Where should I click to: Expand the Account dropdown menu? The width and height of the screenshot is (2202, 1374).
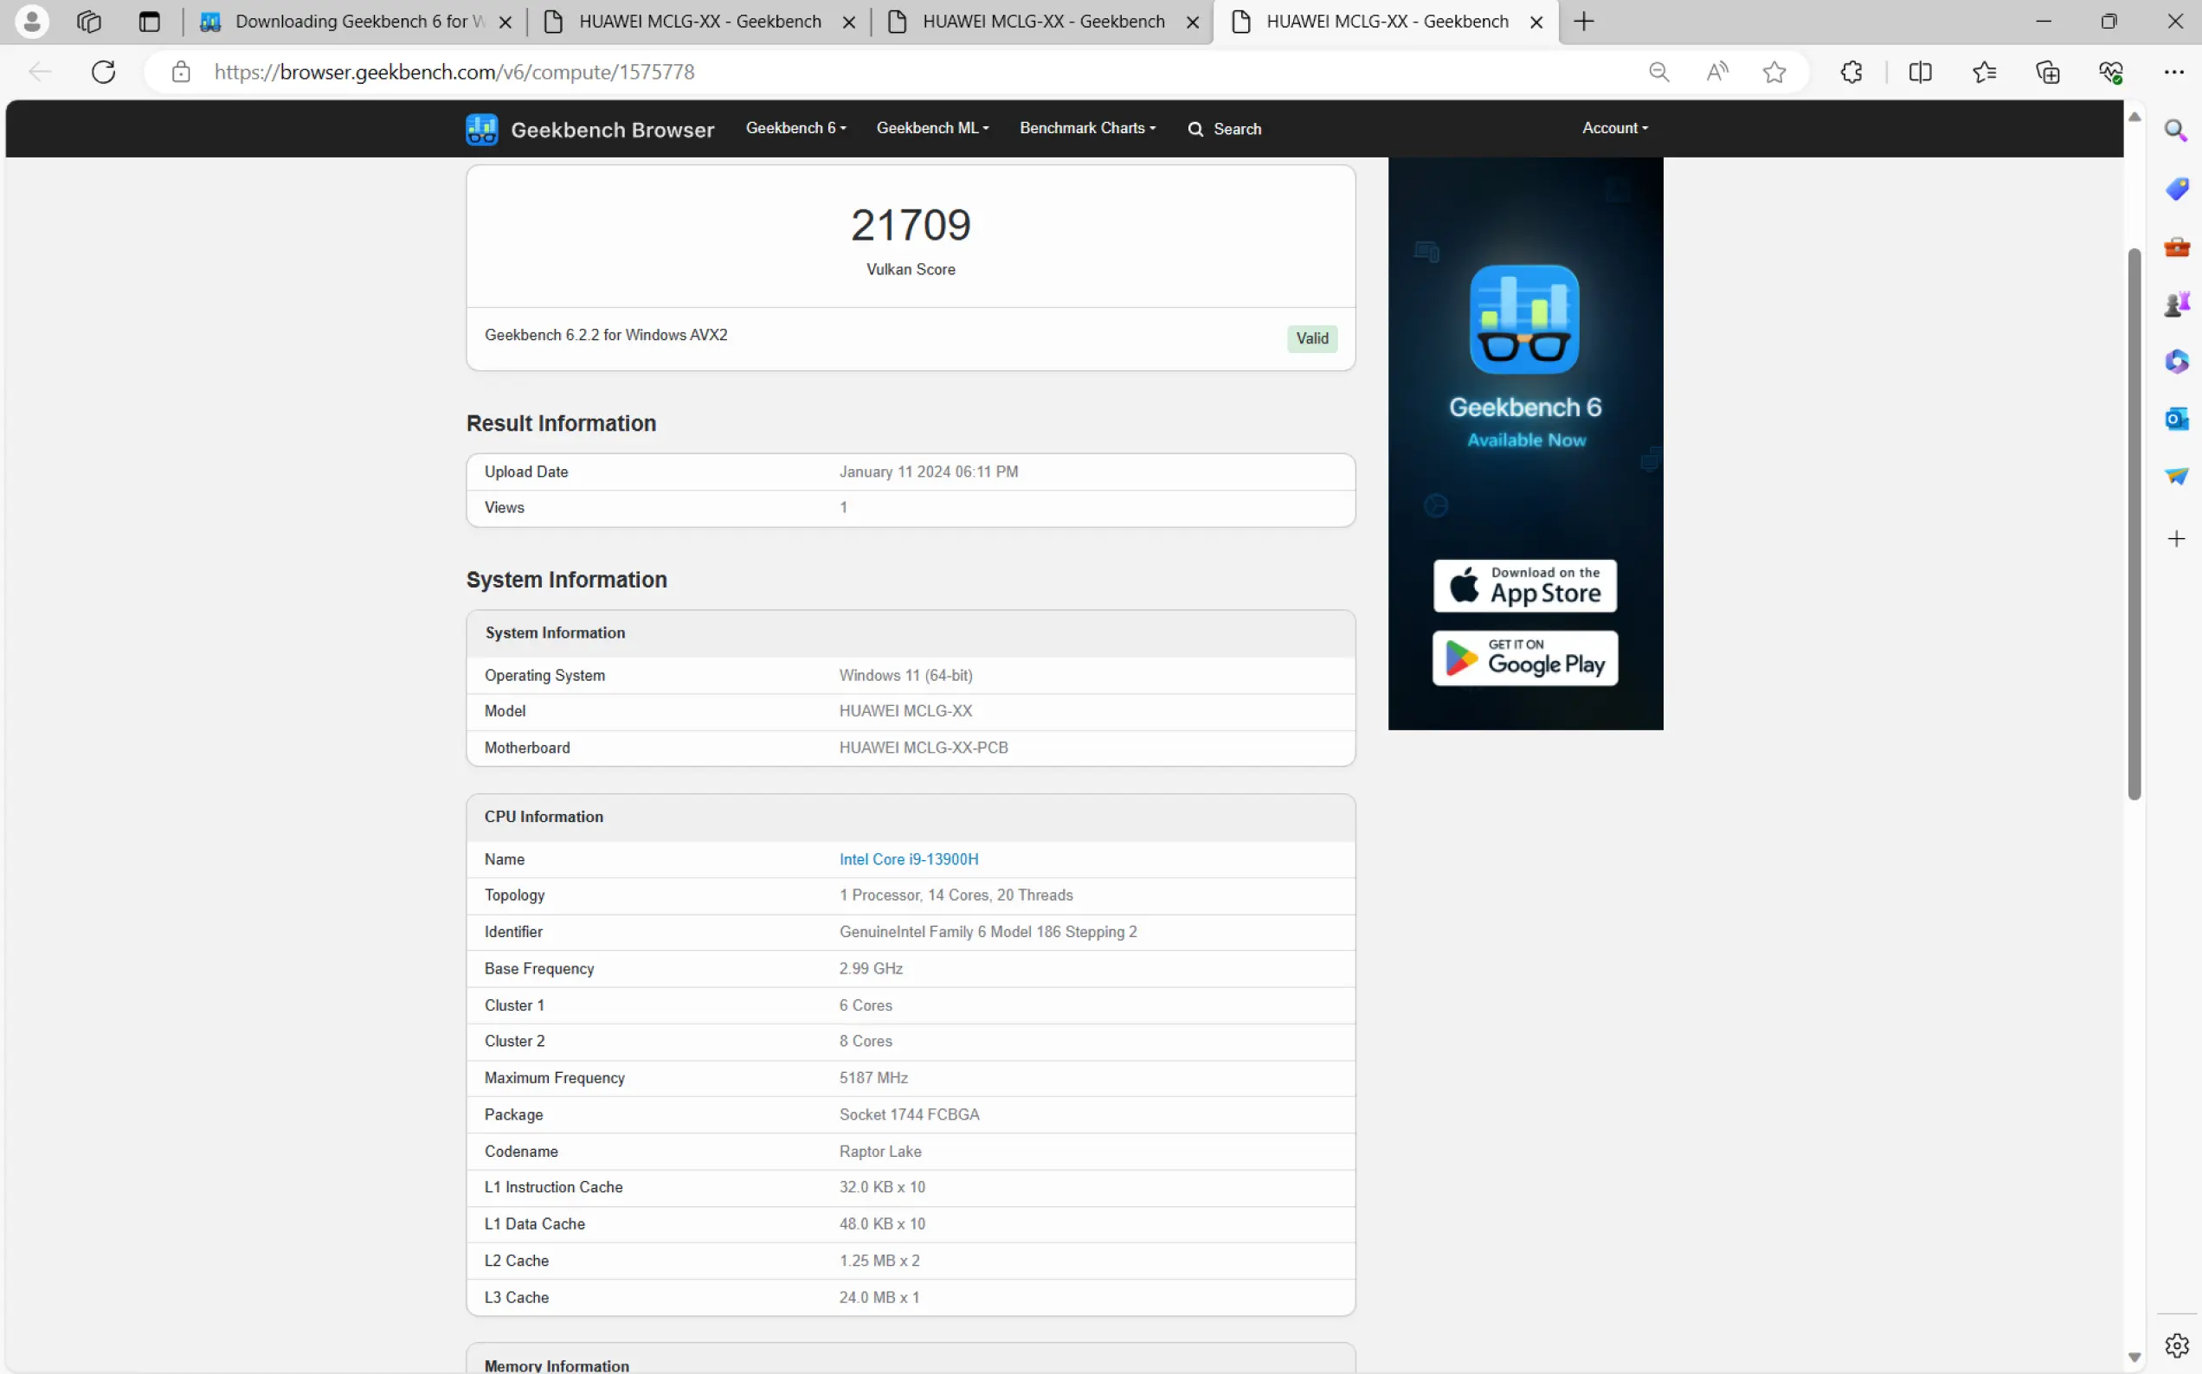[1614, 128]
